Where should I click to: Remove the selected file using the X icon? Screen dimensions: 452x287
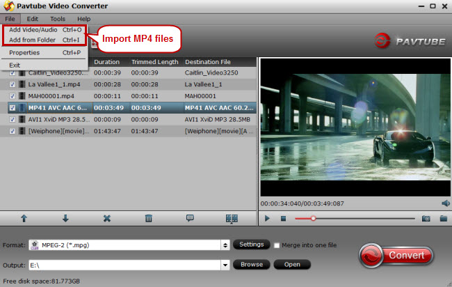click(107, 218)
